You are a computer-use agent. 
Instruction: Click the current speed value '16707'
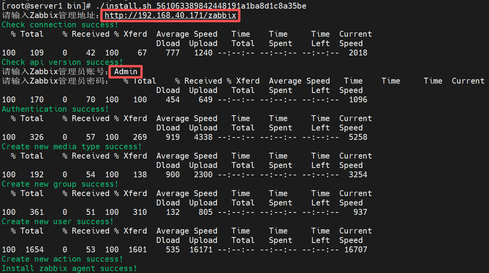pos(356,250)
